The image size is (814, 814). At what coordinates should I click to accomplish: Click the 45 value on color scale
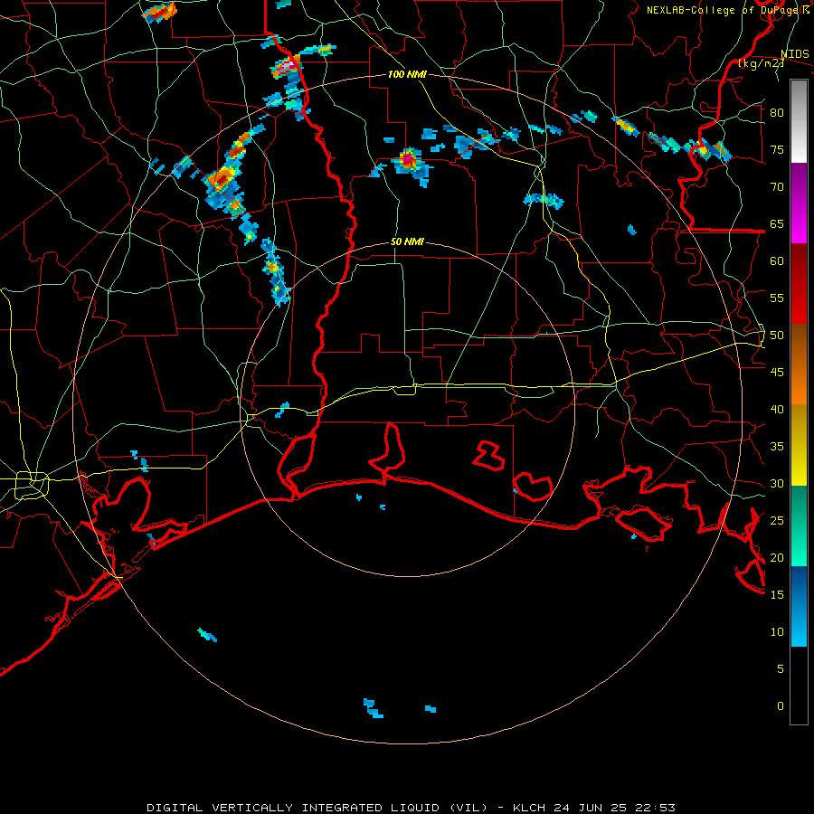click(x=777, y=373)
